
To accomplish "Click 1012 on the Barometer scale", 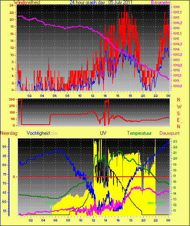I will [x=176, y=70].
